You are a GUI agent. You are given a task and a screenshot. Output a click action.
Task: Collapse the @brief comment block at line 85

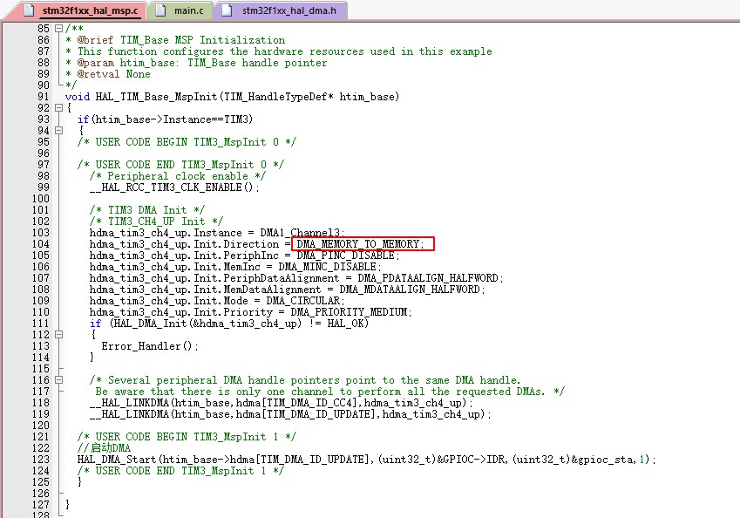tap(58, 28)
